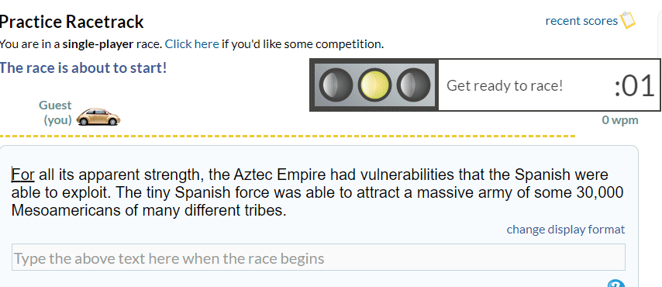Select the Guest (you) player label
The image size is (662, 287).
[x=55, y=112]
